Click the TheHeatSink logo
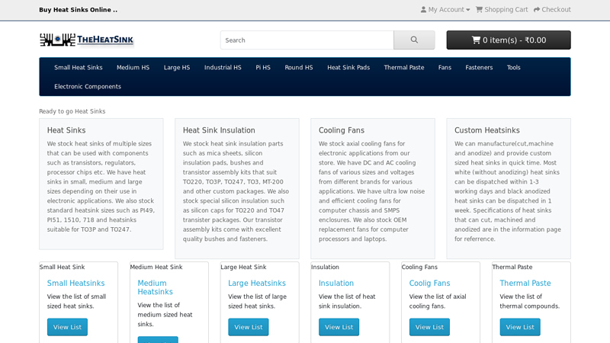610x343 pixels. pyautogui.click(x=86, y=40)
